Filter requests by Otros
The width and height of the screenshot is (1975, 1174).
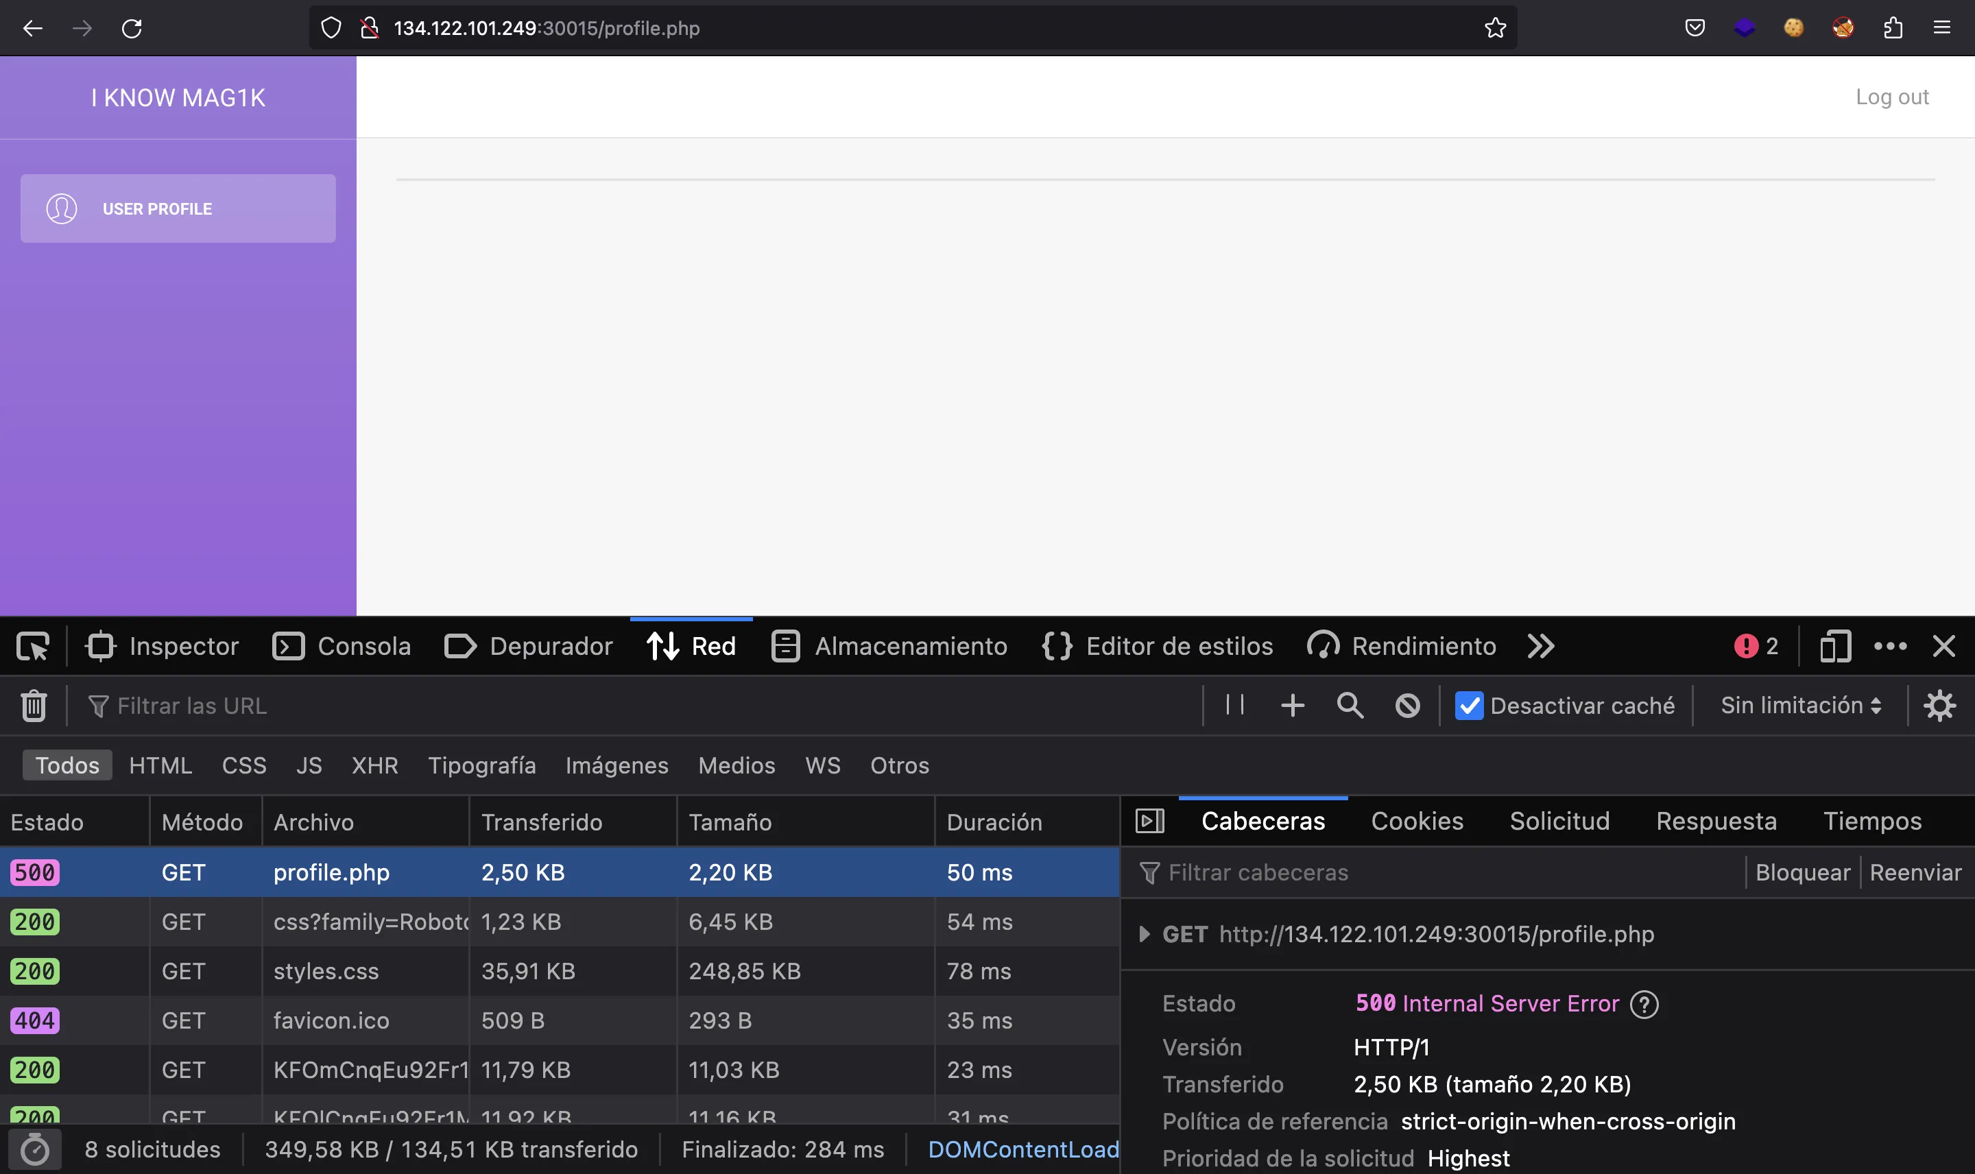tap(899, 765)
